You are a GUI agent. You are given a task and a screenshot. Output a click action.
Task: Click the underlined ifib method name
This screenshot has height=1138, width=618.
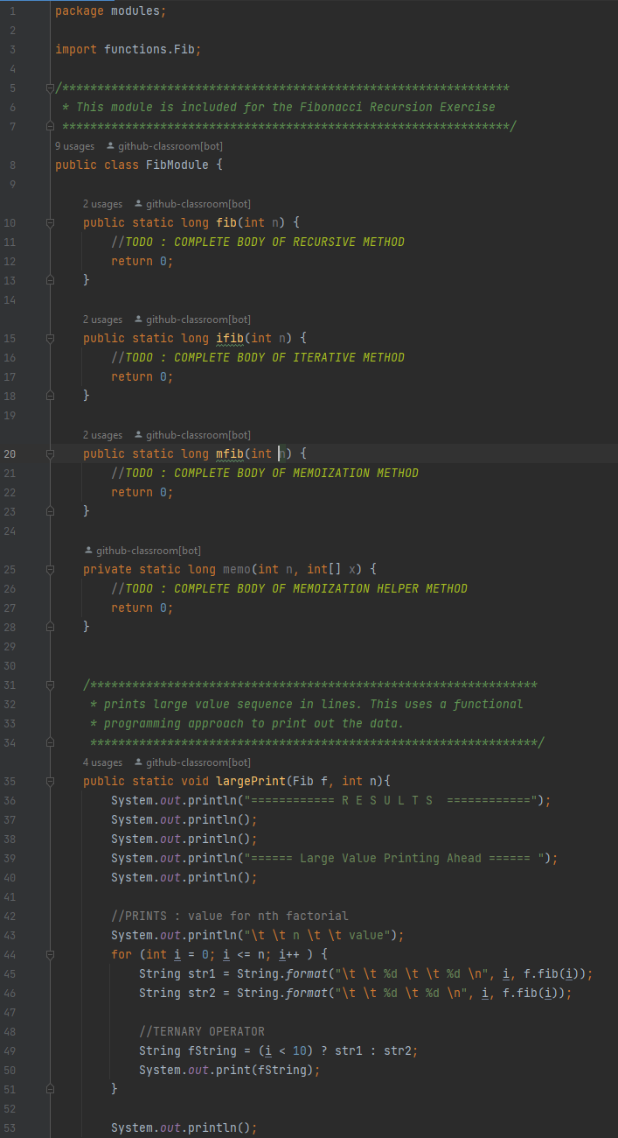[x=230, y=338]
